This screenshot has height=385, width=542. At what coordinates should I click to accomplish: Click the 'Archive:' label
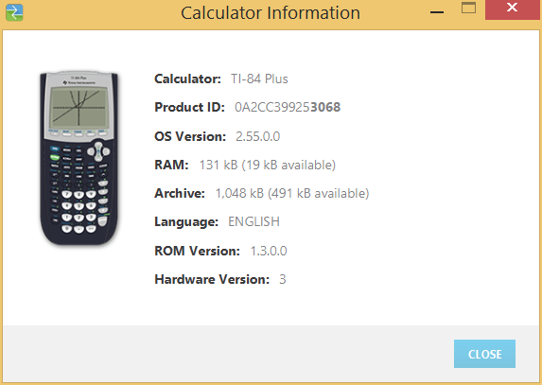click(180, 193)
